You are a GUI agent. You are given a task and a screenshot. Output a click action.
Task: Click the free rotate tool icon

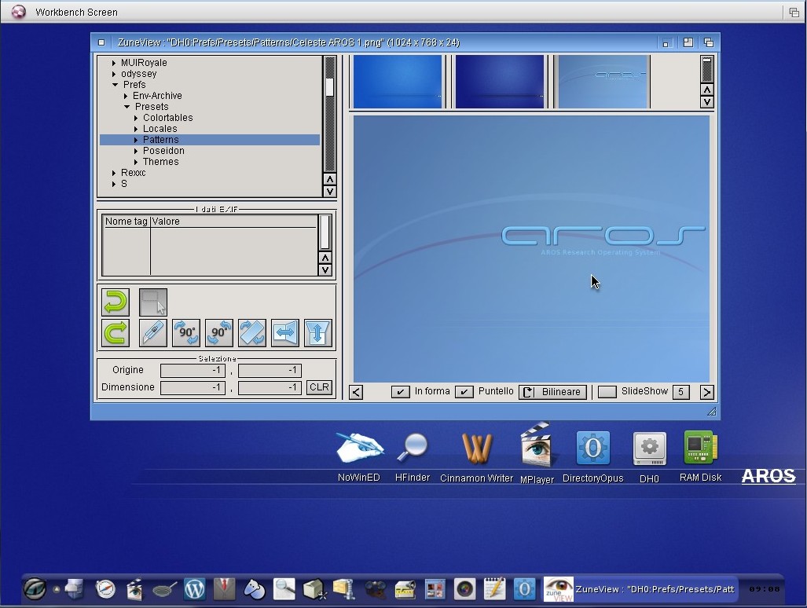[x=252, y=333]
